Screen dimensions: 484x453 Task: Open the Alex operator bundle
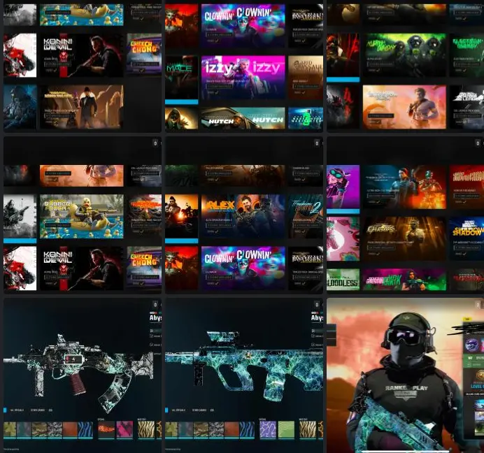243,216
